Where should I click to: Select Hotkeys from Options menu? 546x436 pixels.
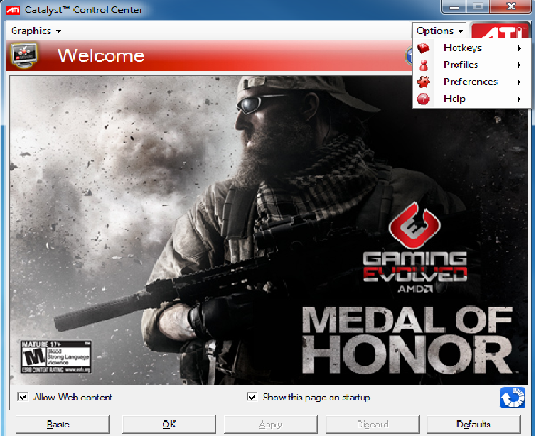[471, 48]
